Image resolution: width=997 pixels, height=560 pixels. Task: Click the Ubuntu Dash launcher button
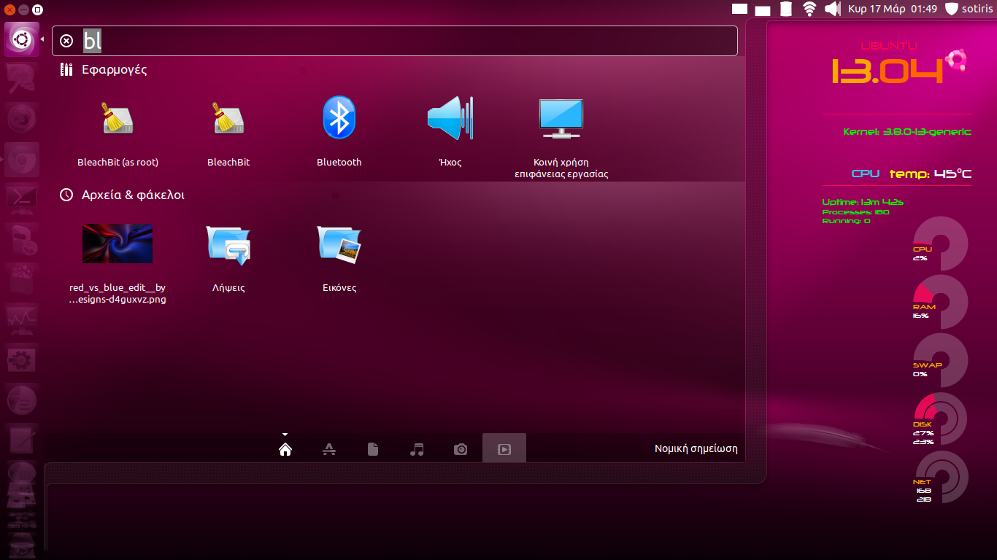[x=22, y=39]
